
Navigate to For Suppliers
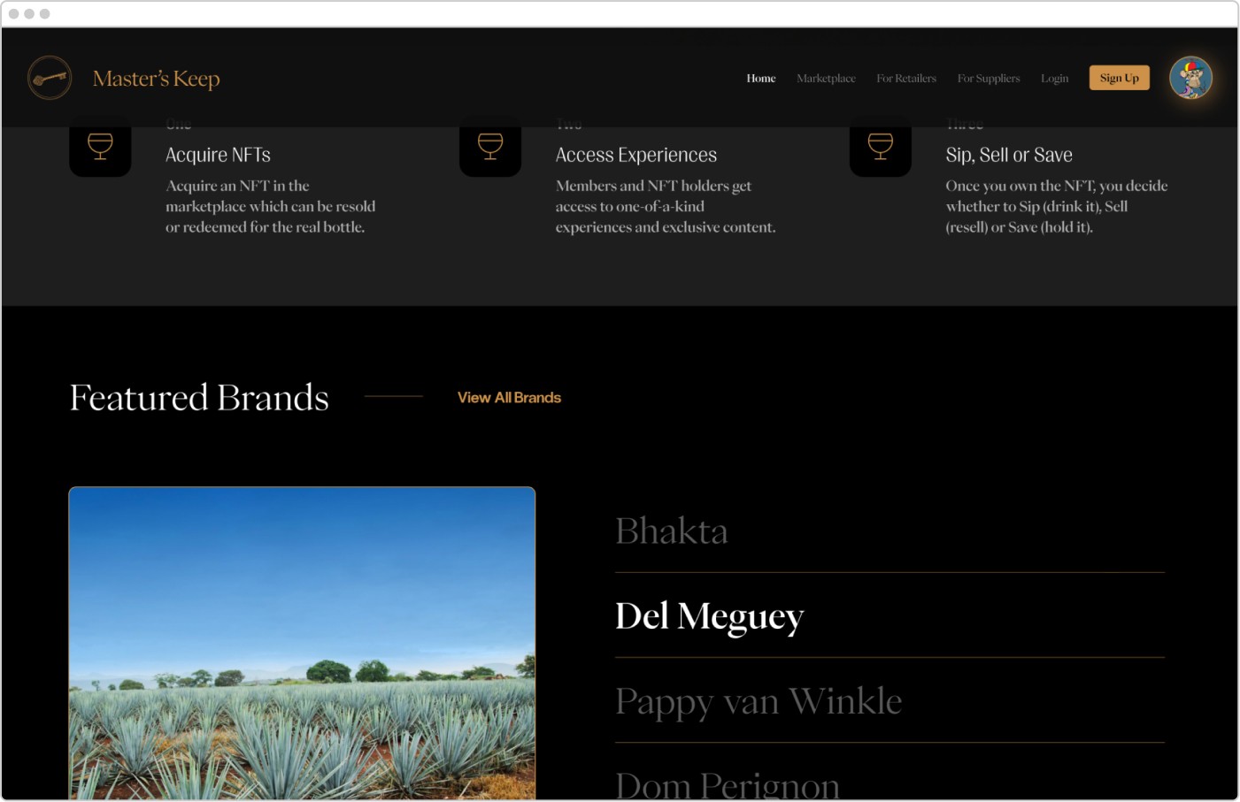[x=989, y=78]
